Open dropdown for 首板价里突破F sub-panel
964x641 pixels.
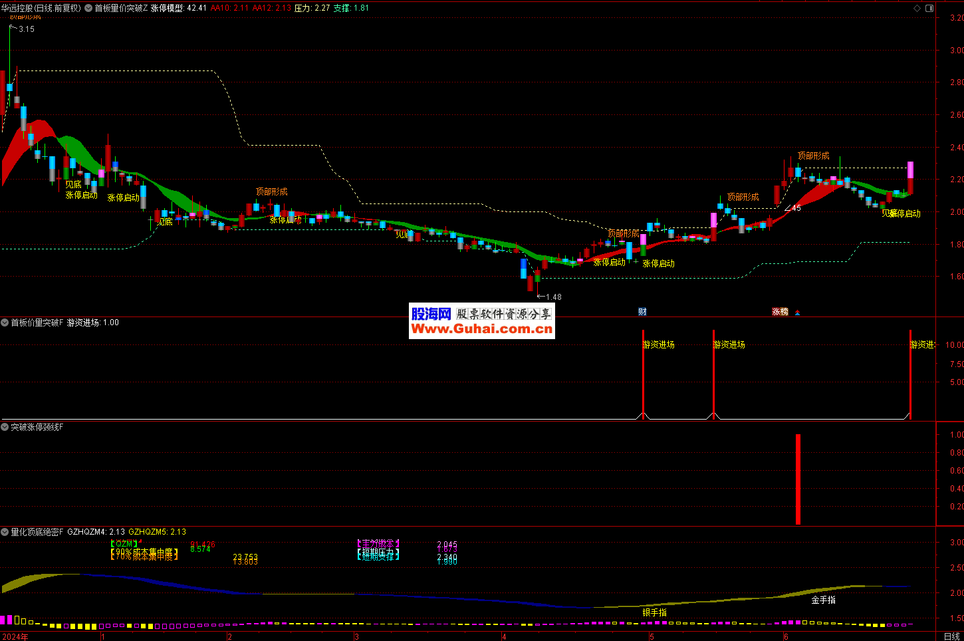click(5, 322)
